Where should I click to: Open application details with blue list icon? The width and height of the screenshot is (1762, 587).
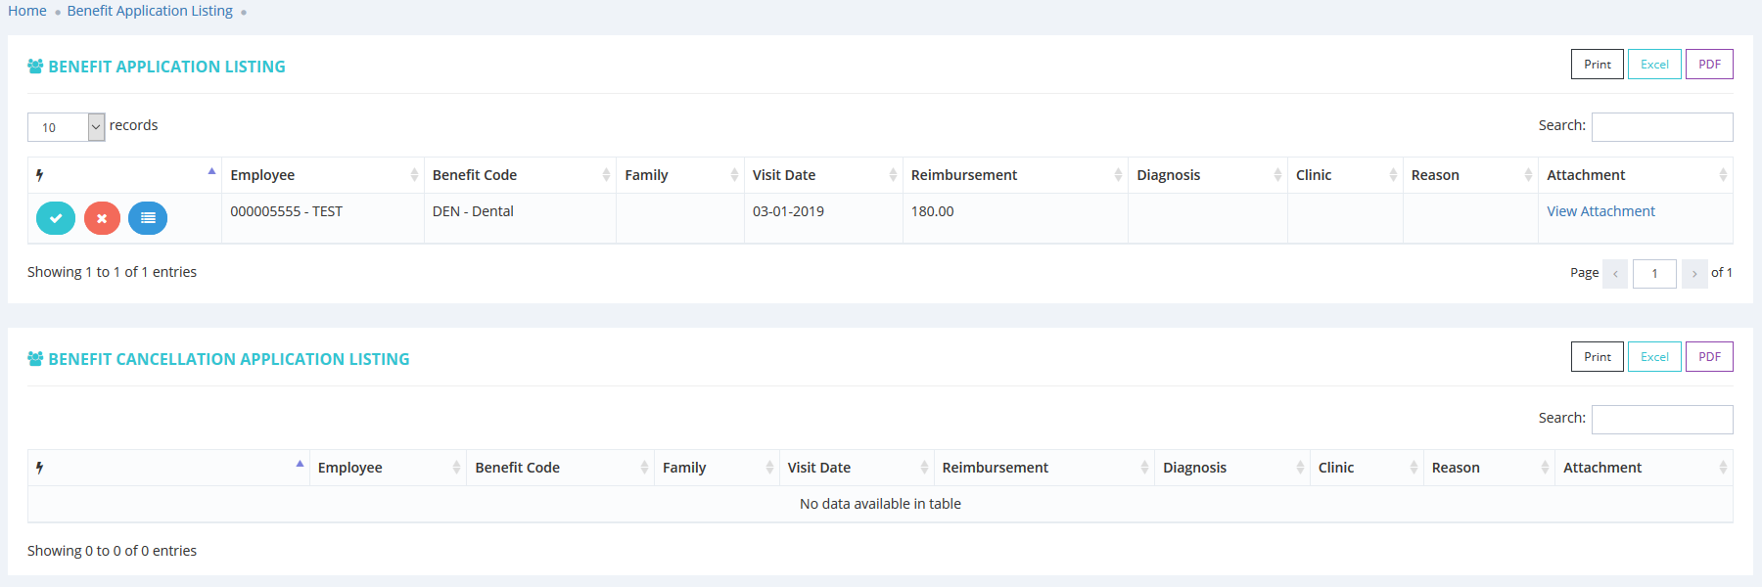[148, 218]
